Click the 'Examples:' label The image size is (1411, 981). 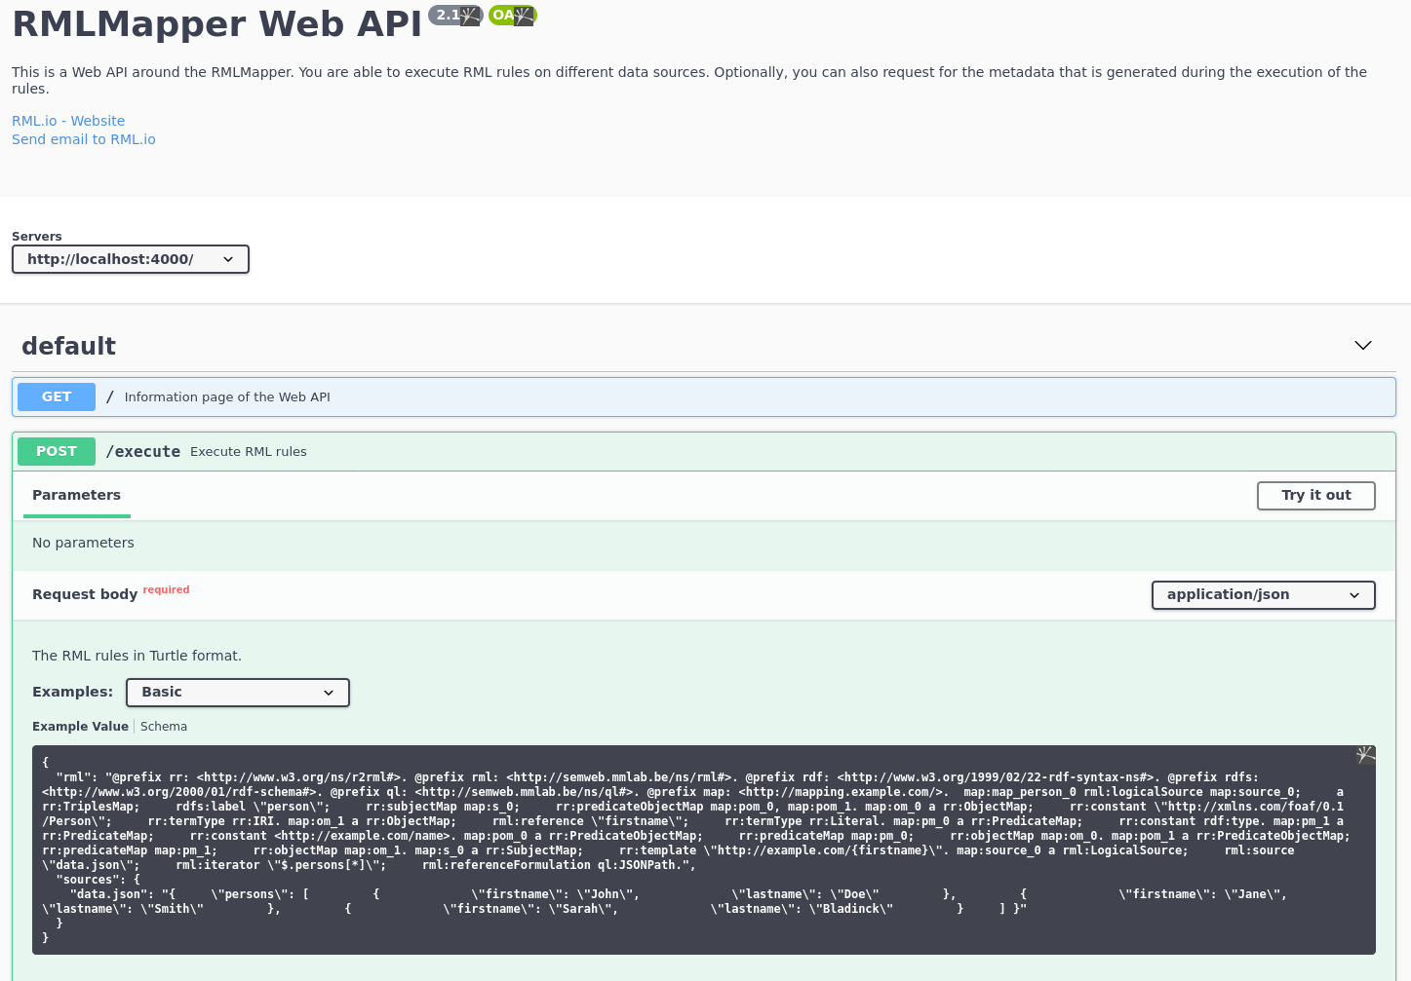click(73, 692)
